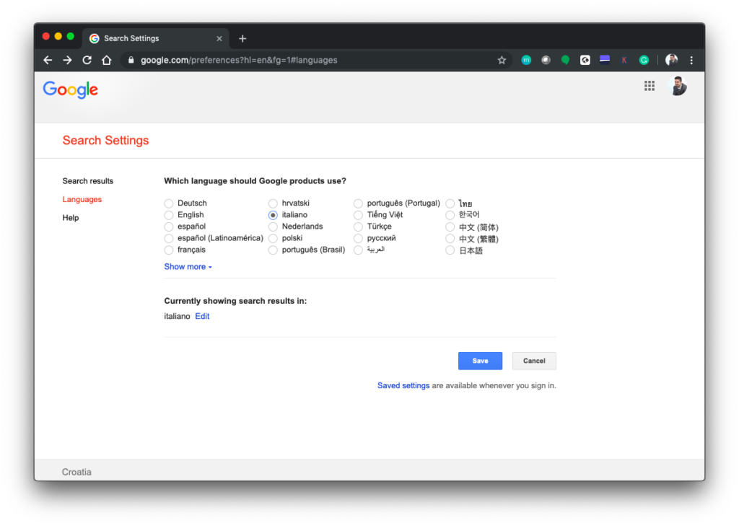Expand Show more languages list

coord(188,267)
